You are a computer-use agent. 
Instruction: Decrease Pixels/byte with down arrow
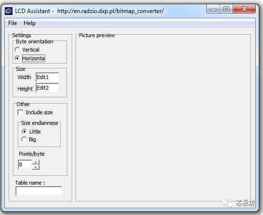(x=36, y=167)
